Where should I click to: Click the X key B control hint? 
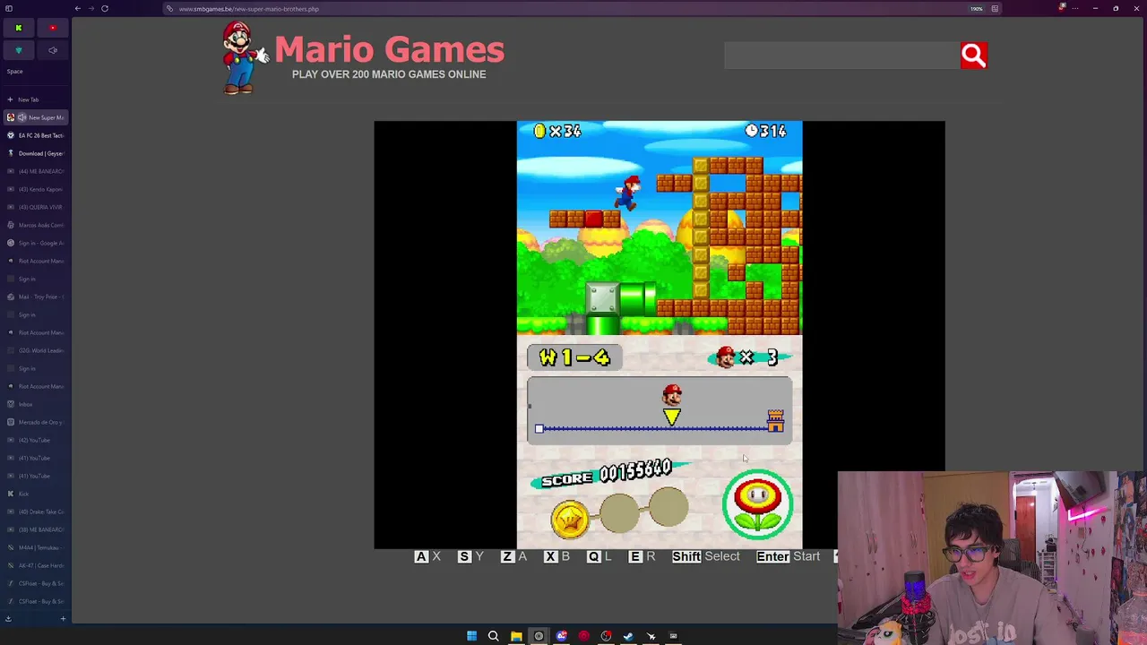[556, 556]
